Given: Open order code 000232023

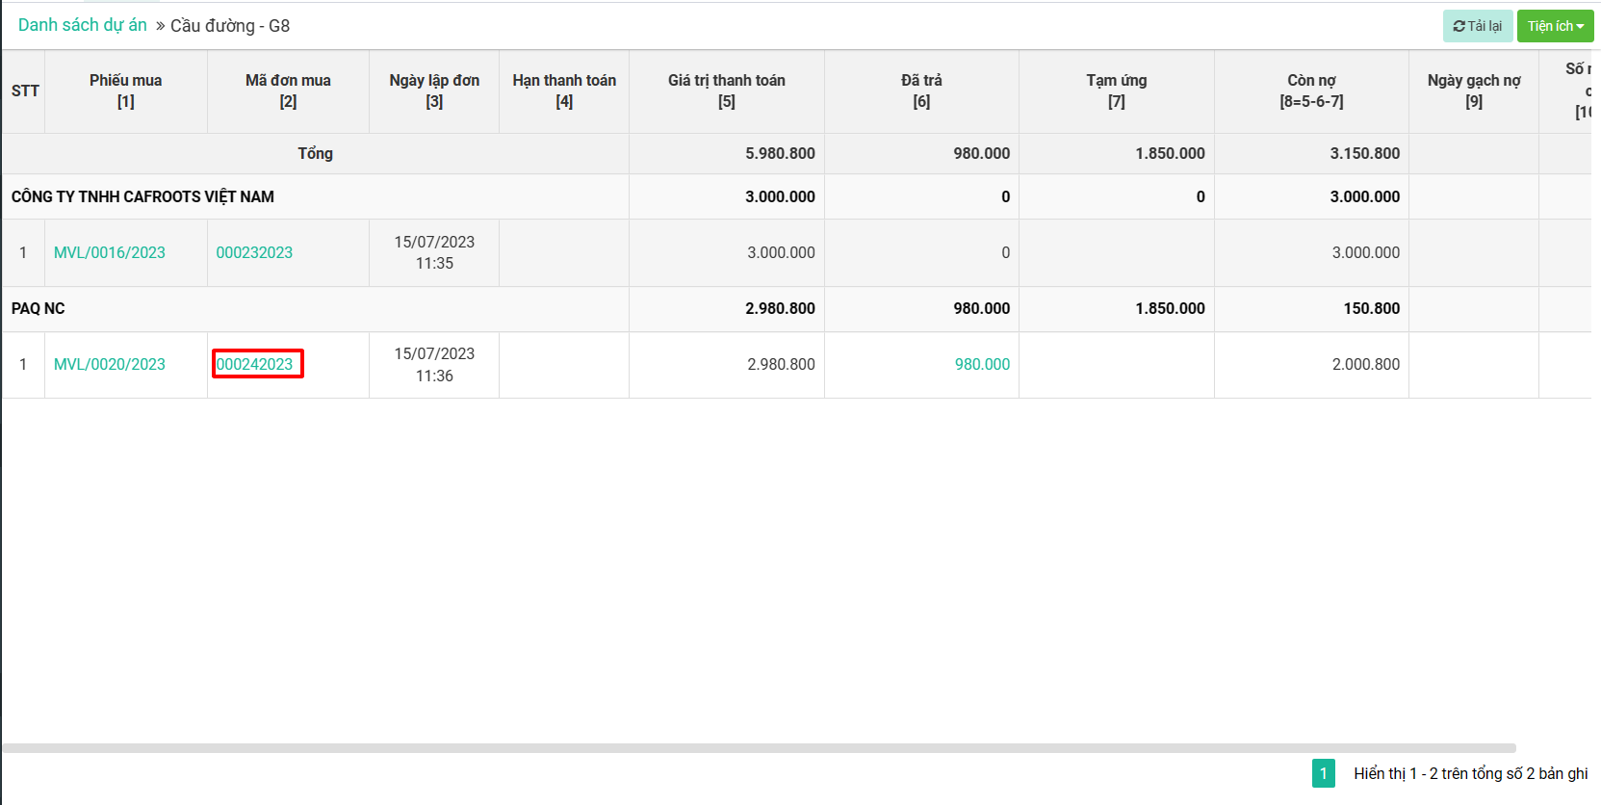Looking at the screenshot, I should 254,252.
